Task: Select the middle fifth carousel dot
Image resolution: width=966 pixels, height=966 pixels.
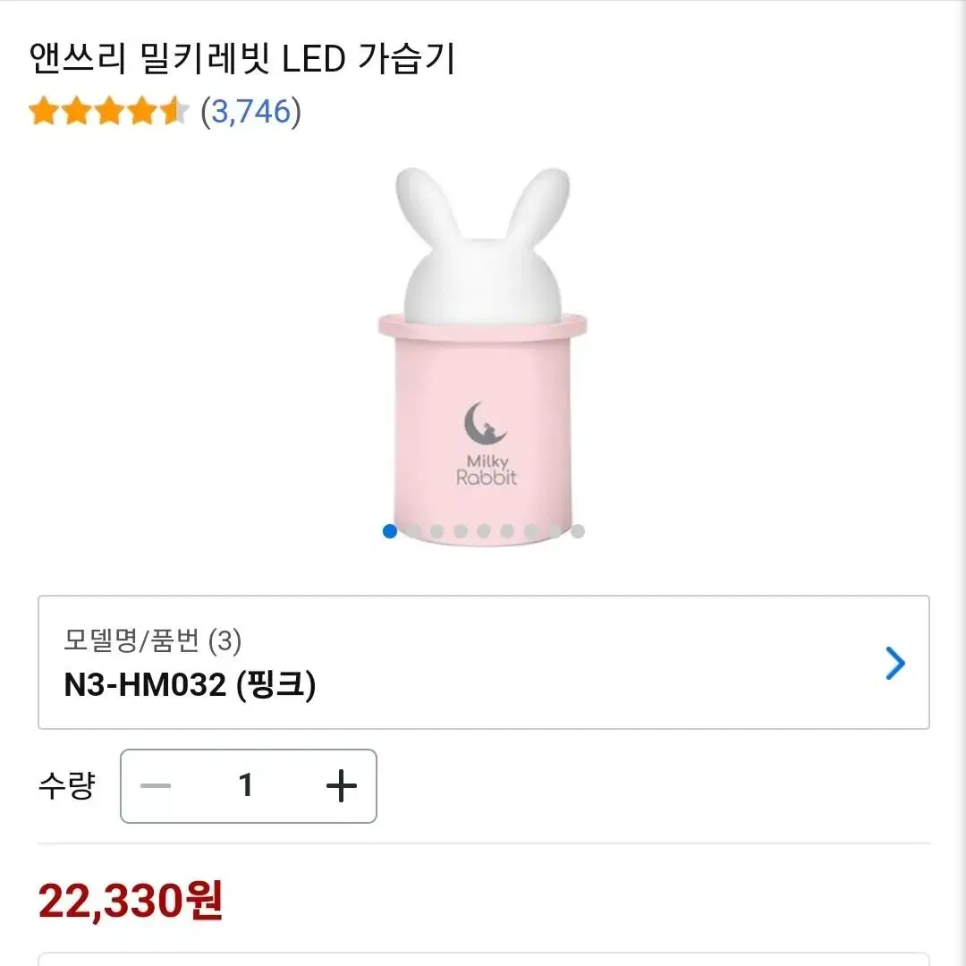Action: coord(484,531)
